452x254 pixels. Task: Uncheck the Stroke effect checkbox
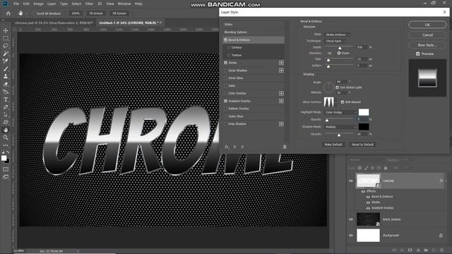(x=226, y=63)
